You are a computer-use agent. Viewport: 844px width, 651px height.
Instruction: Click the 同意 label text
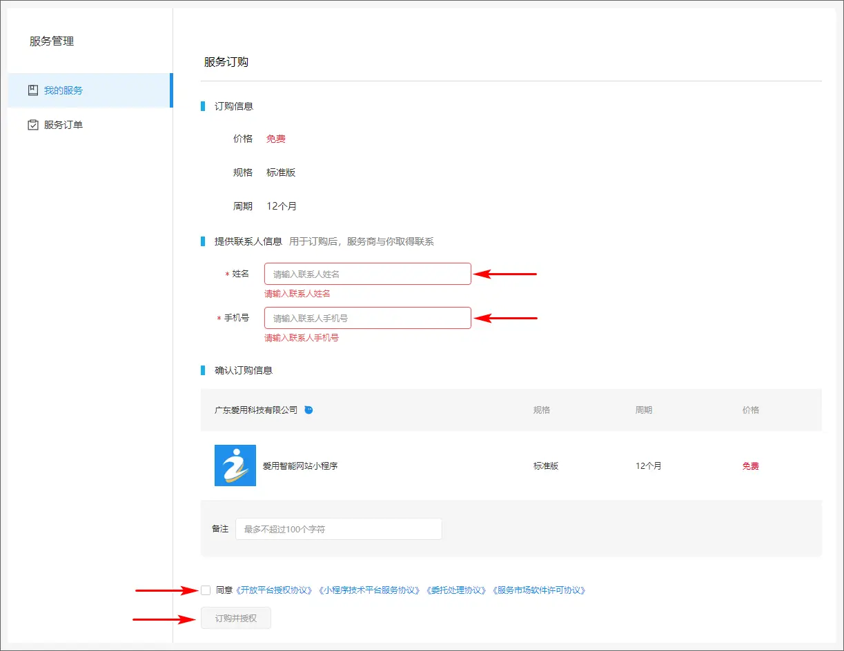pos(224,590)
